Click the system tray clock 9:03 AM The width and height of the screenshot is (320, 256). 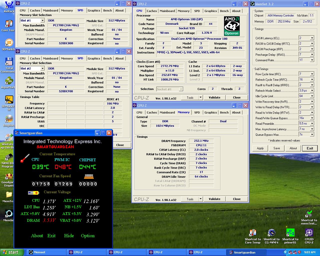pyautogui.click(x=309, y=252)
